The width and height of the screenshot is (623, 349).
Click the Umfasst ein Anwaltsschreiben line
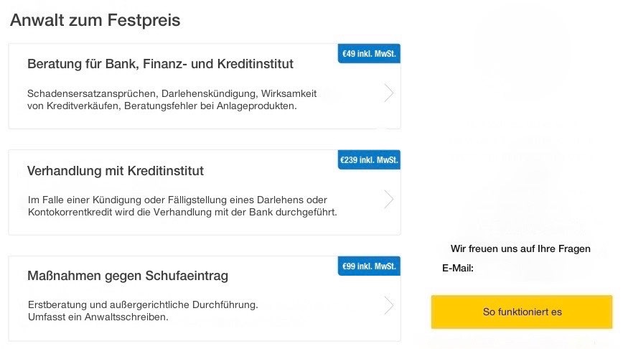[98, 317]
